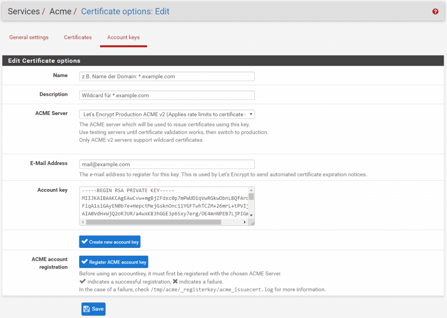Click the Certificate options: Edit breadcrumb

[125, 12]
